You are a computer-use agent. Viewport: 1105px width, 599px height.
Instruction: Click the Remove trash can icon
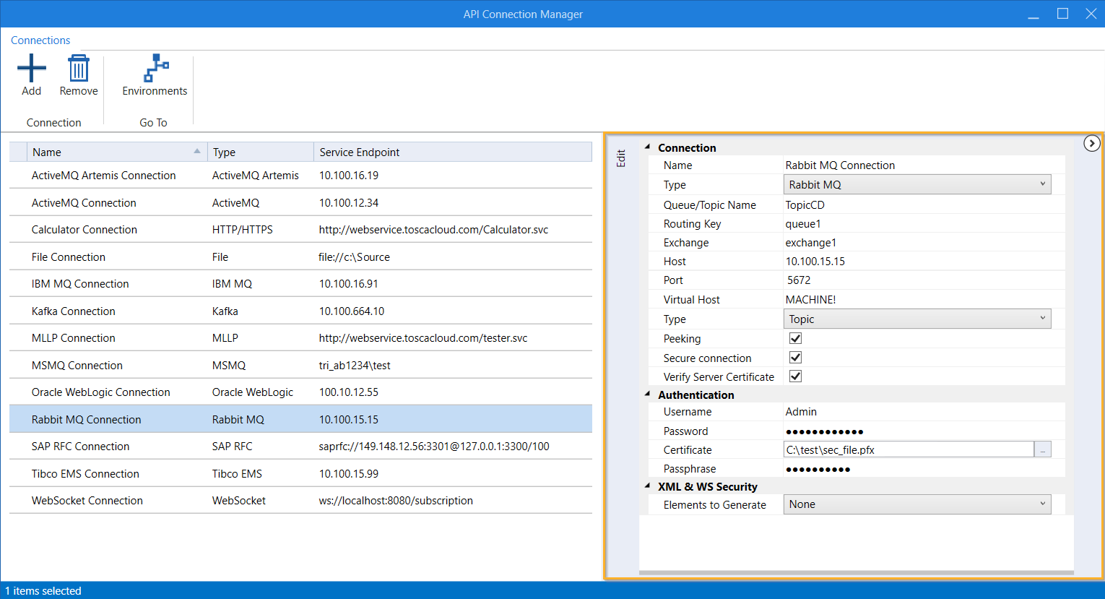[x=78, y=69]
